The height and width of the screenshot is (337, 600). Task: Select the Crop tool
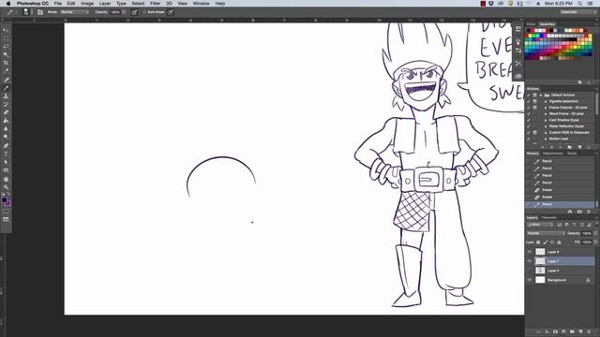[6, 63]
